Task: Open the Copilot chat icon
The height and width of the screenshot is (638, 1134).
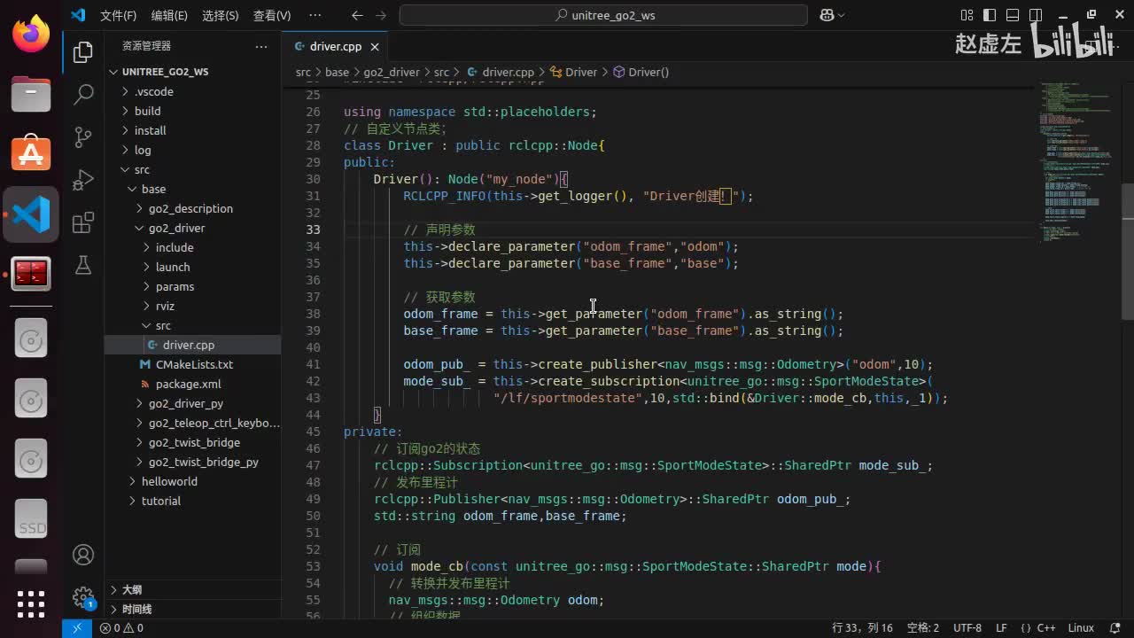Action: pyautogui.click(x=827, y=15)
